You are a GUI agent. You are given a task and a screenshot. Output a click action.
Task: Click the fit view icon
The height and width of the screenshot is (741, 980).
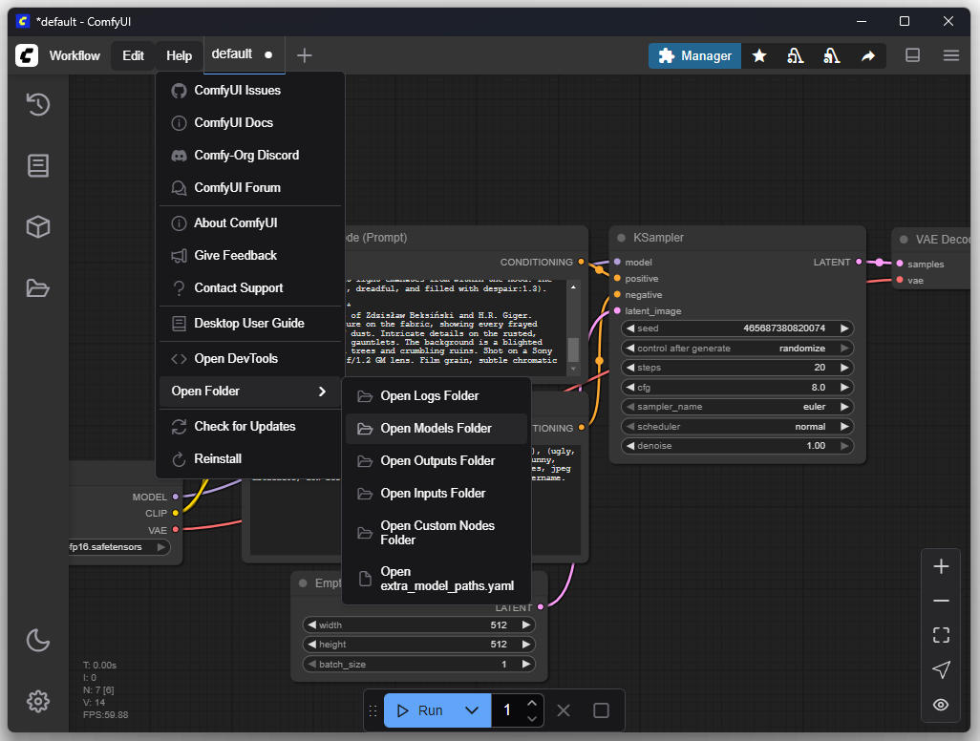tap(941, 635)
